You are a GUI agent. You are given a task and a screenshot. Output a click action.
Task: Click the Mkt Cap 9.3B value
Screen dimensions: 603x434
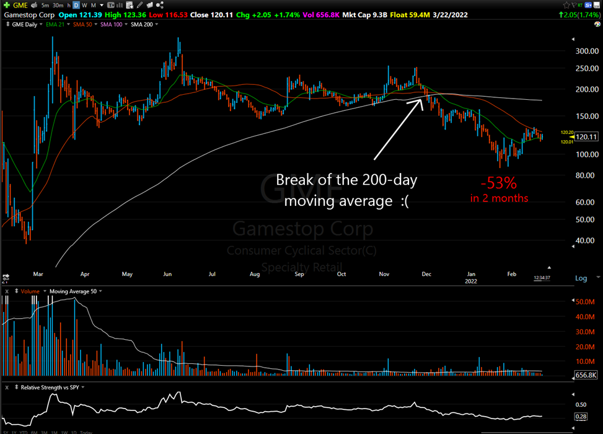click(x=364, y=15)
